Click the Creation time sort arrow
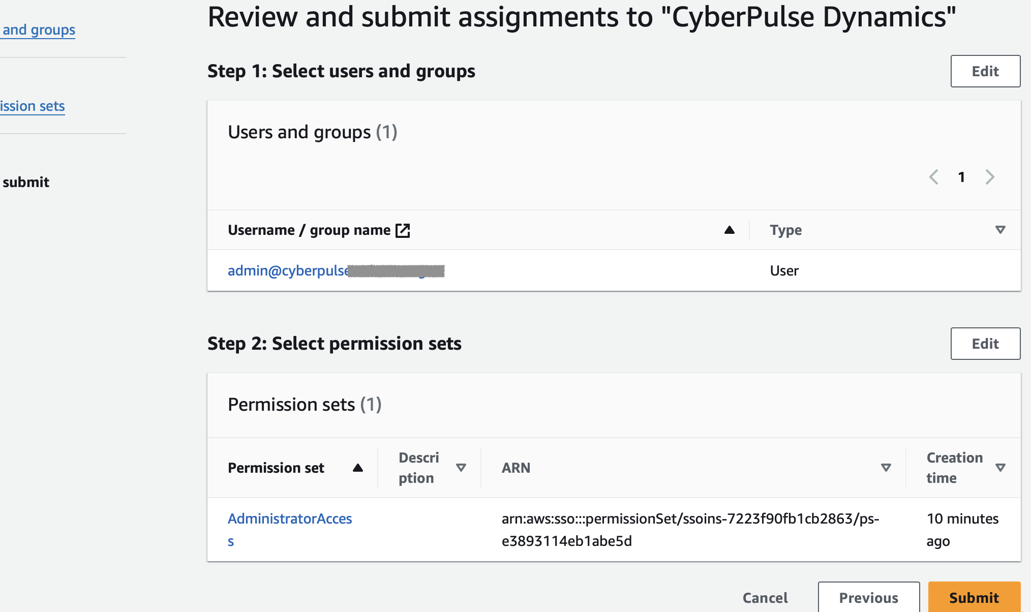1031x612 pixels. point(1000,468)
